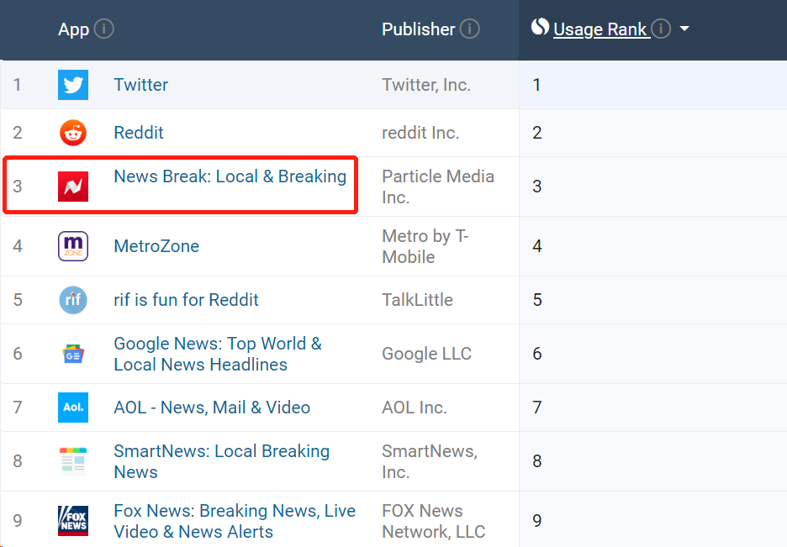Open the info icon next to Publisher
The image size is (787, 547).
pos(470,29)
